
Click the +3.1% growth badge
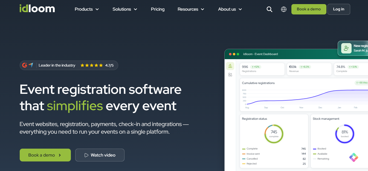[x=353, y=67]
